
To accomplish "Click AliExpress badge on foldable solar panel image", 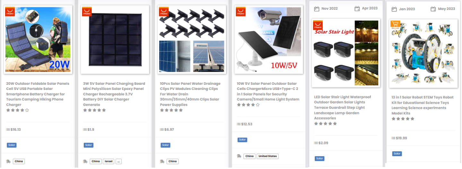I will click(x=10, y=12).
